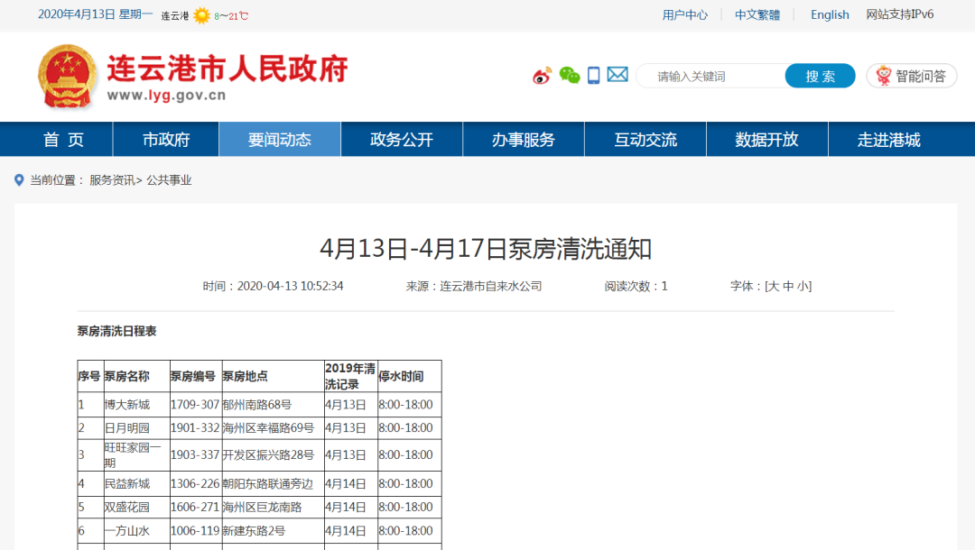Click the 泵房清洗日程表 heading
Viewport: 975px width, 550px height.
coord(116,331)
